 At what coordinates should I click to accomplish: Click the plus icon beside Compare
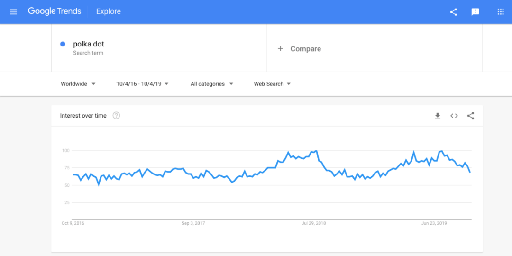[x=280, y=48]
